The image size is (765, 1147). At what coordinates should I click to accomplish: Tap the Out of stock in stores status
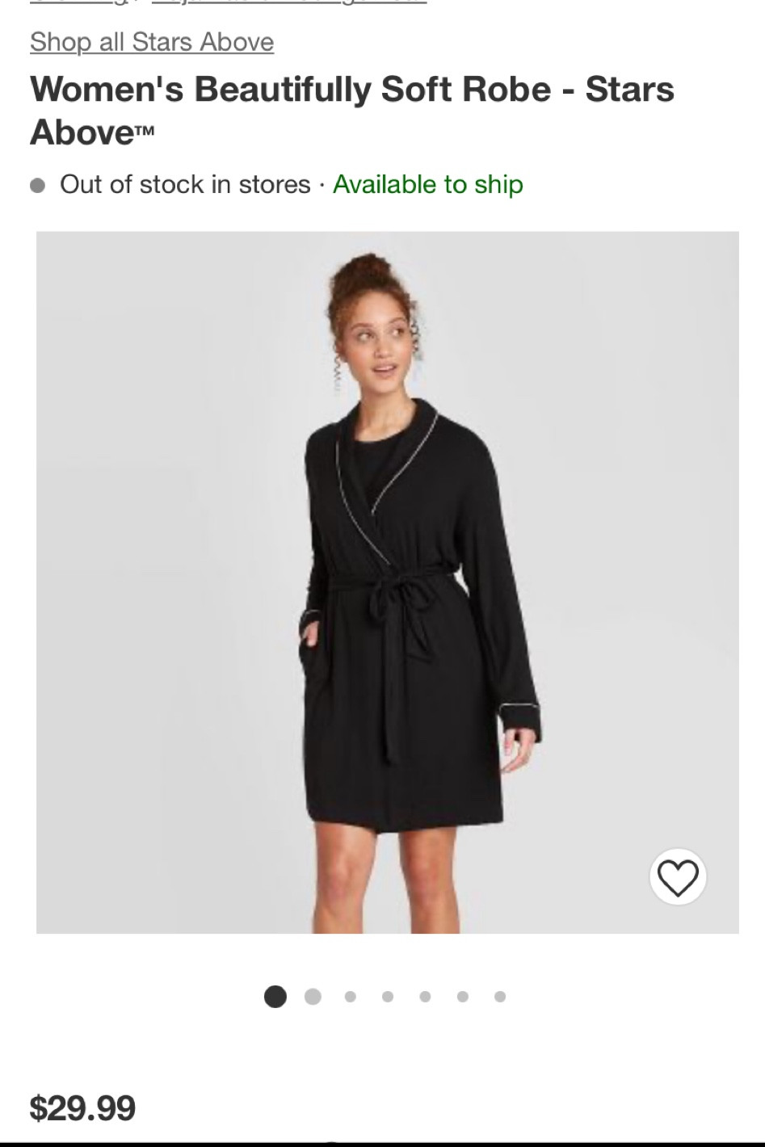pos(185,185)
